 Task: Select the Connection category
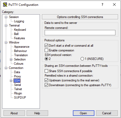[16, 68]
